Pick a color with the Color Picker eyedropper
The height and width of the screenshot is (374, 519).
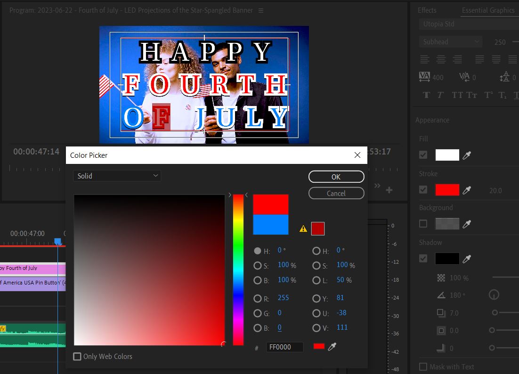coord(332,347)
